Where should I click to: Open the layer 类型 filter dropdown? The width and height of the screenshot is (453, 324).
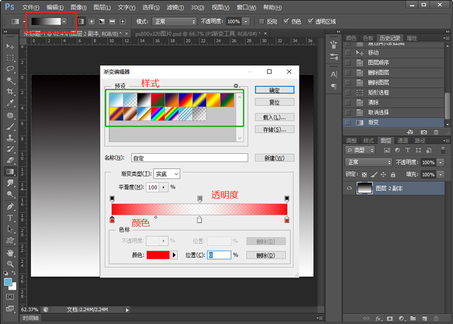(360, 150)
